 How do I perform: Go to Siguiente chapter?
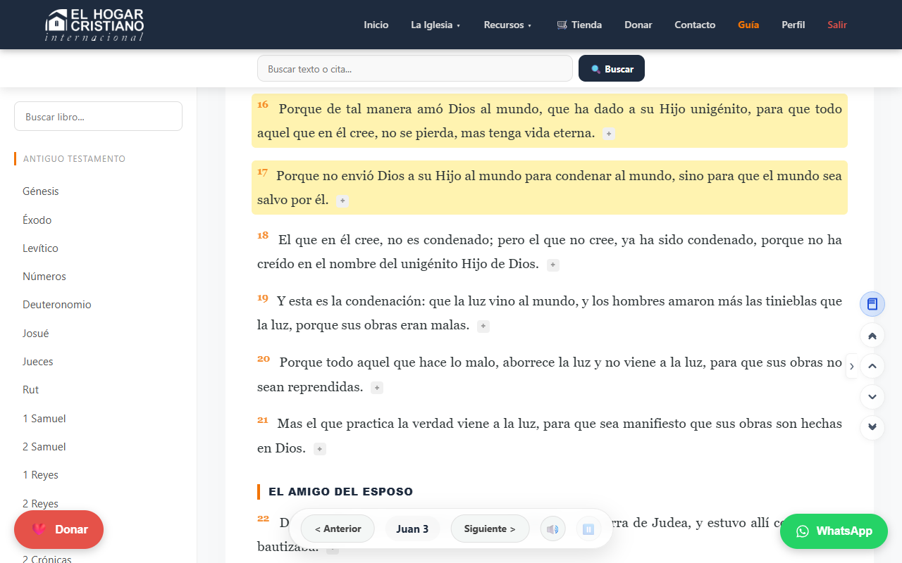[490, 529]
